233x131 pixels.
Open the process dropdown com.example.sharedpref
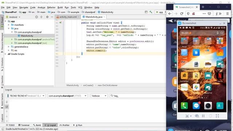point(67,96)
